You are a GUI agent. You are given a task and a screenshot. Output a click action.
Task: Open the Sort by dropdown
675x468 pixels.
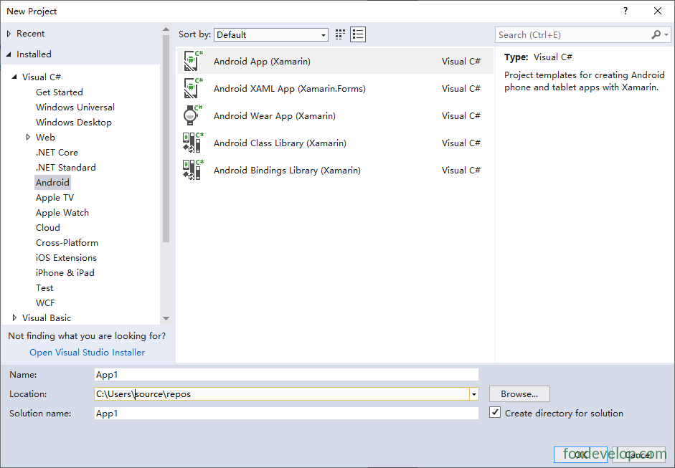click(271, 35)
